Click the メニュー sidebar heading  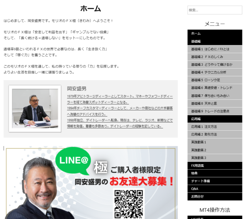pyautogui.click(x=215, y=24)
